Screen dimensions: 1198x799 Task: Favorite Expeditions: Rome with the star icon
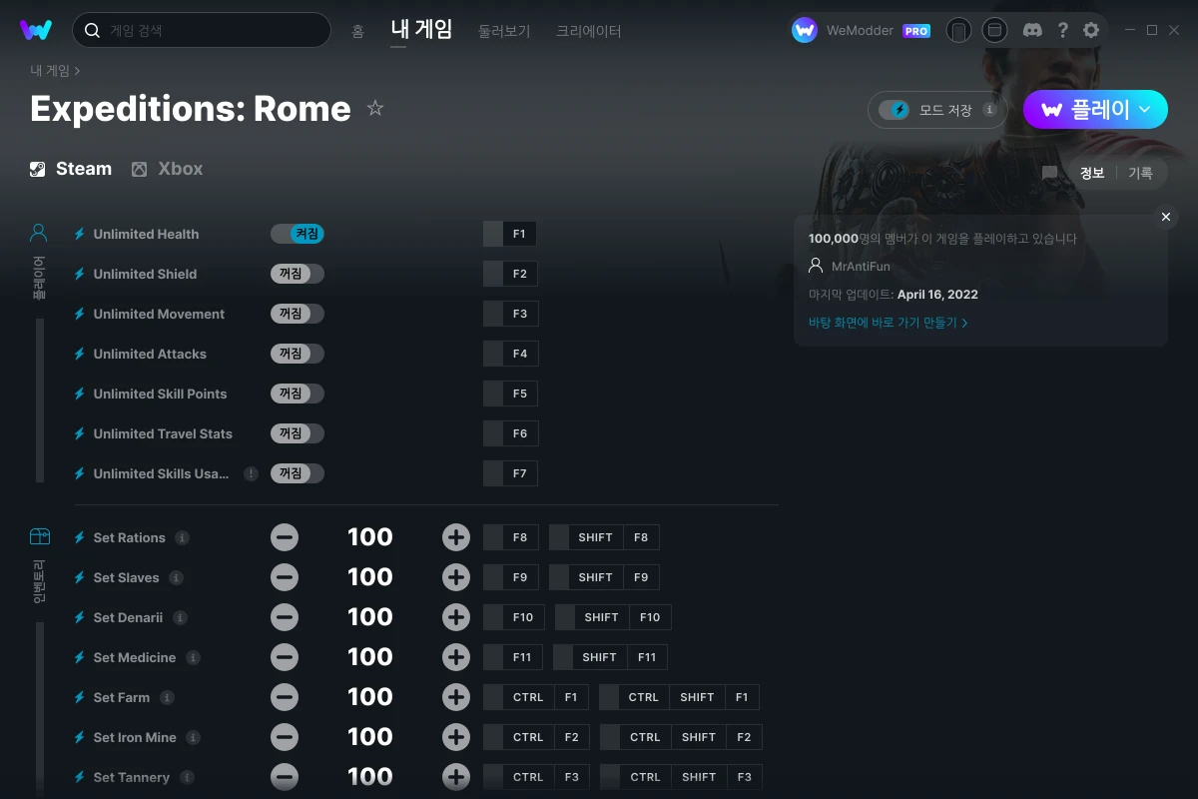(x=375, y=108)
